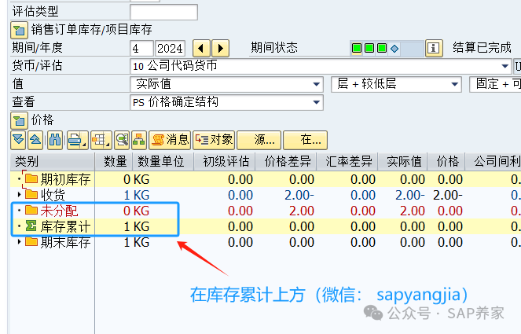Click the 实际值 column header

(402, 162)
